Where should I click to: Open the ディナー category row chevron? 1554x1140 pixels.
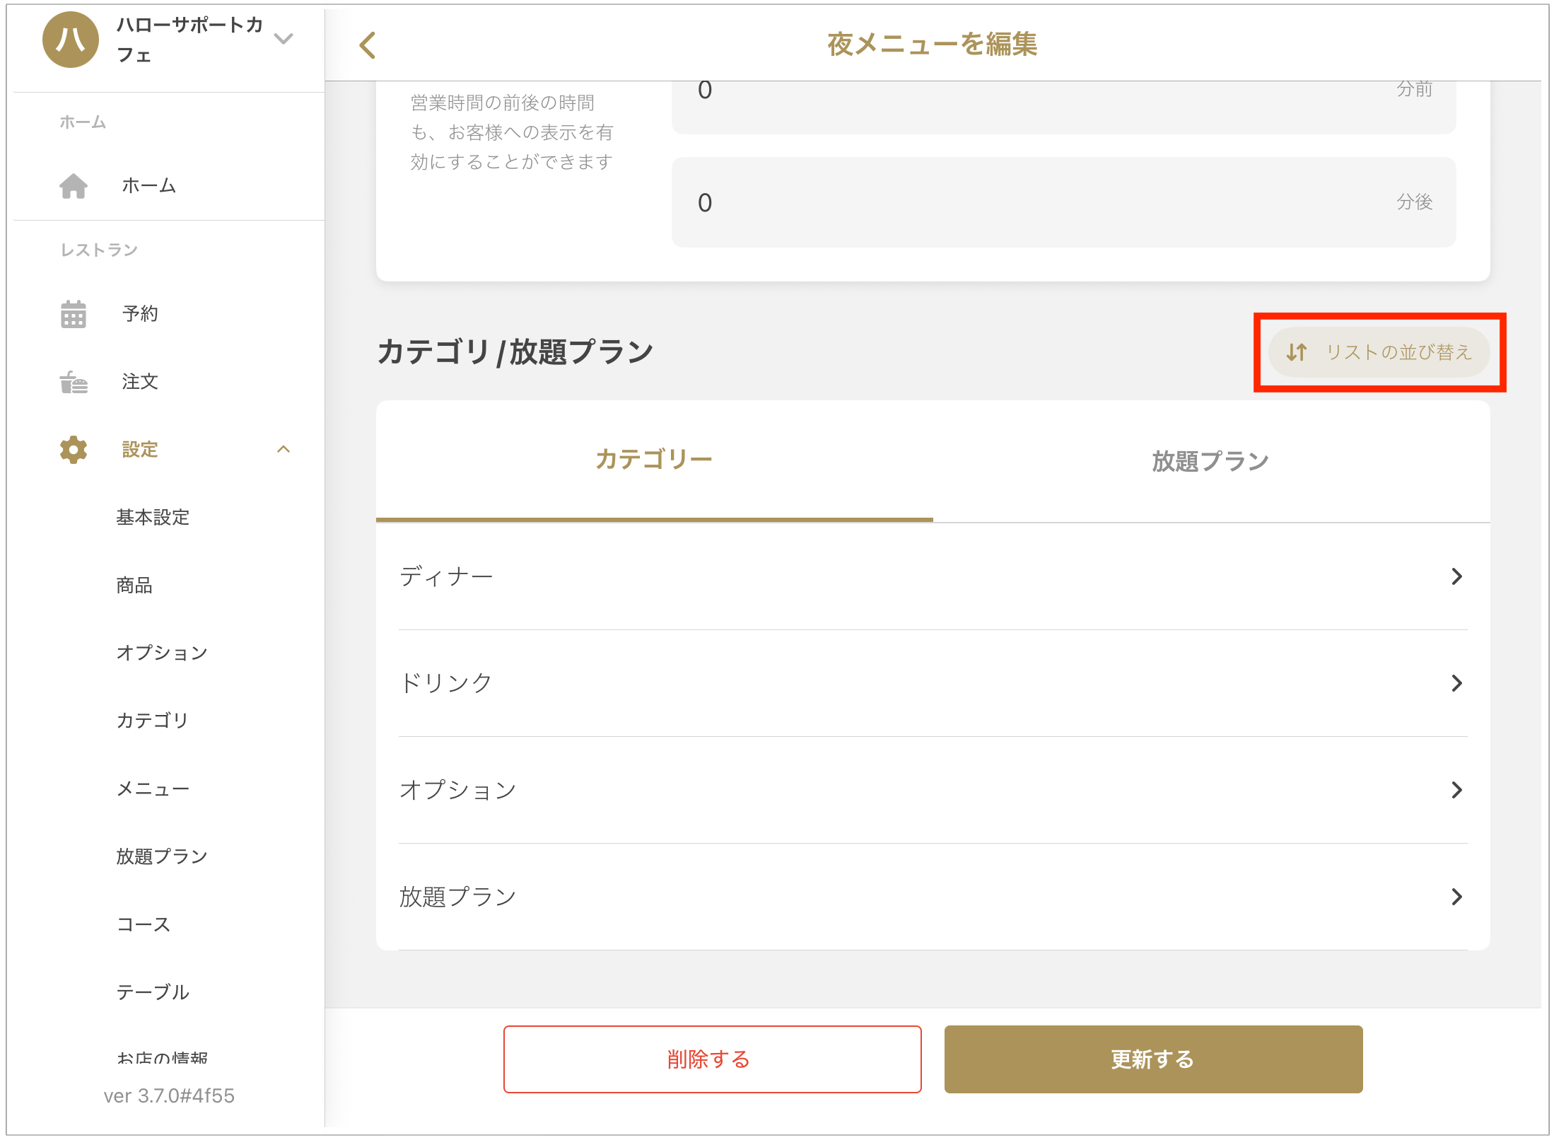pos(1456,577)
